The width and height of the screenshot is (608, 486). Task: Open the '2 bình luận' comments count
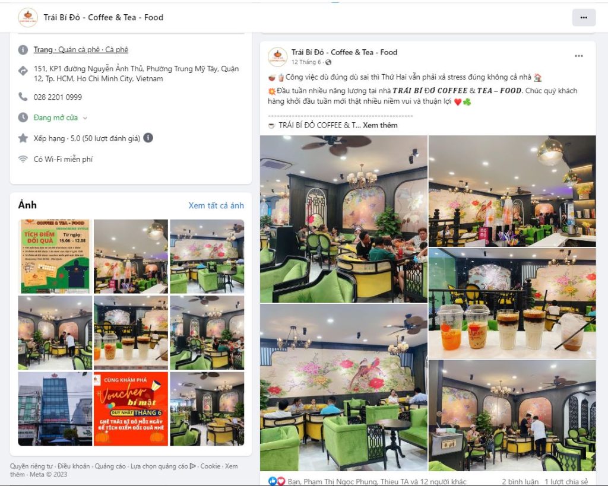[x=520, y=481]
